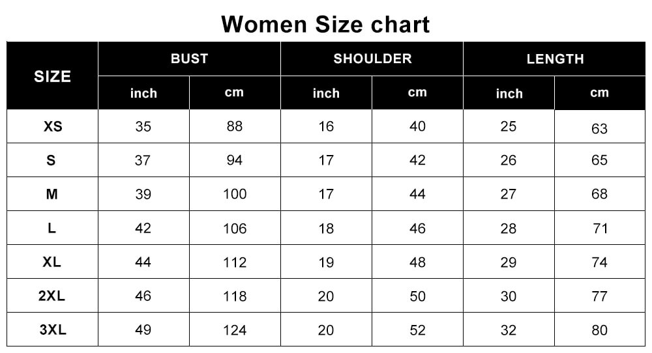This screenshot has width=652, height=353.
Task: Click bust value 94 cm for S
Action: tap(235, 160)
